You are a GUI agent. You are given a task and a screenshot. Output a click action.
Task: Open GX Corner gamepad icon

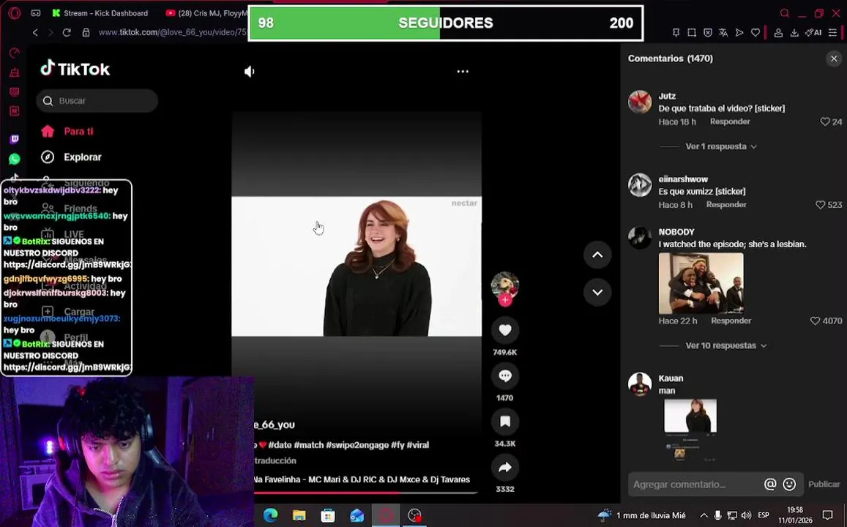pyautogui.click(x=36, y=13)
